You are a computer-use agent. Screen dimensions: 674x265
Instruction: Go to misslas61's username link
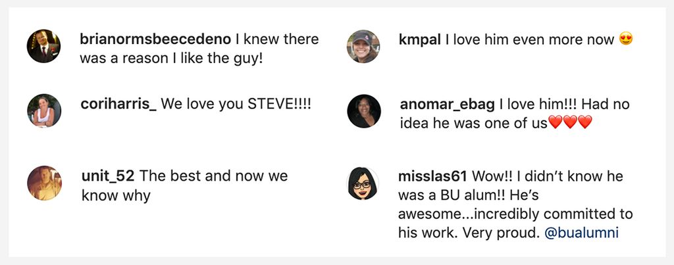[x=432, y=176]
